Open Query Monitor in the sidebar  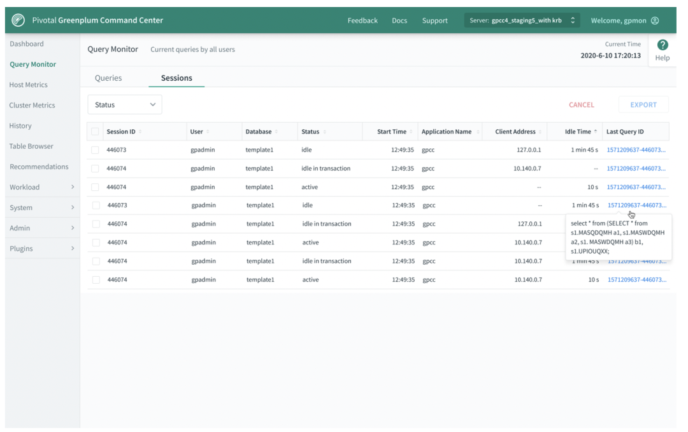click(33, 64)
